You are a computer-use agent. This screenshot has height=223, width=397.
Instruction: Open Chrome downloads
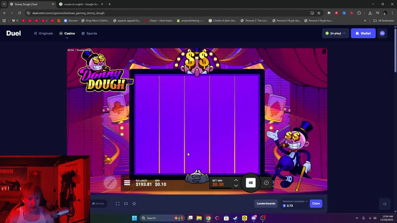pos(370,13)
